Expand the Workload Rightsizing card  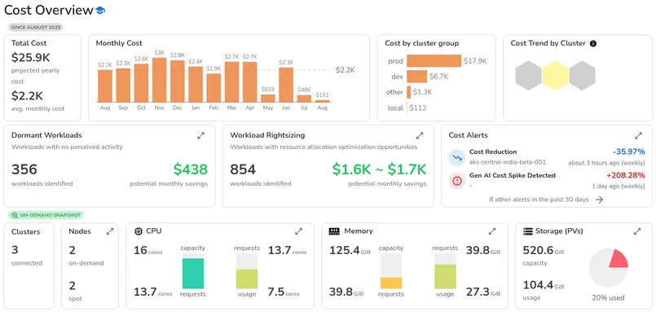point(420,136)
